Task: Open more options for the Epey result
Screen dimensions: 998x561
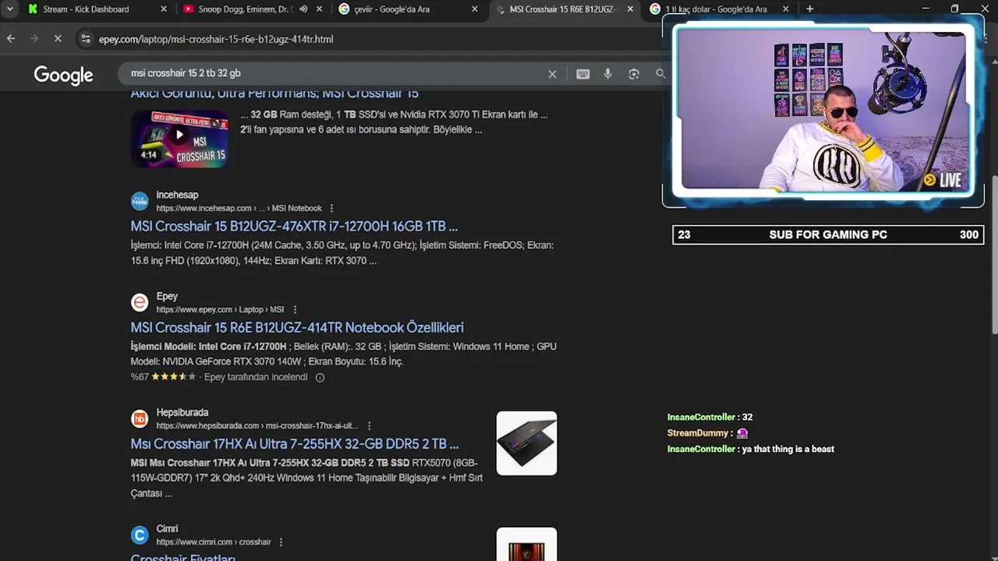Action: pos(295,309)
